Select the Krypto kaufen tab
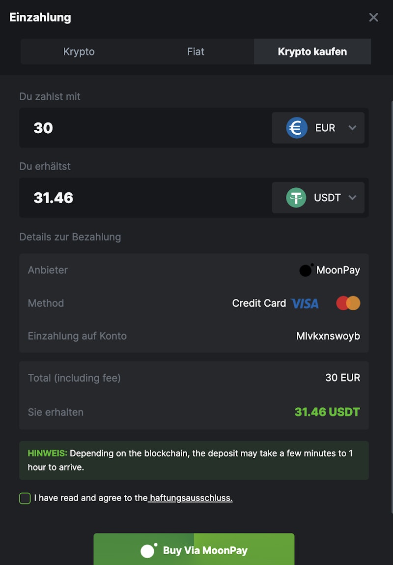Viewport: 393px width, 565px height. tap(312, 52)
